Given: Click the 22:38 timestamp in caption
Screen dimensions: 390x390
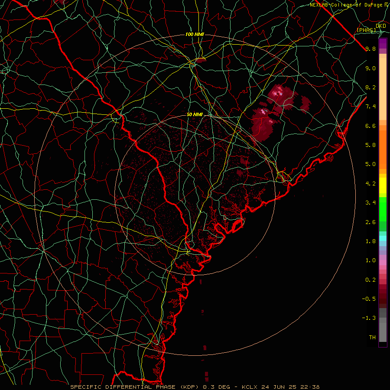Looking at the screenshot, I should 310,387.
